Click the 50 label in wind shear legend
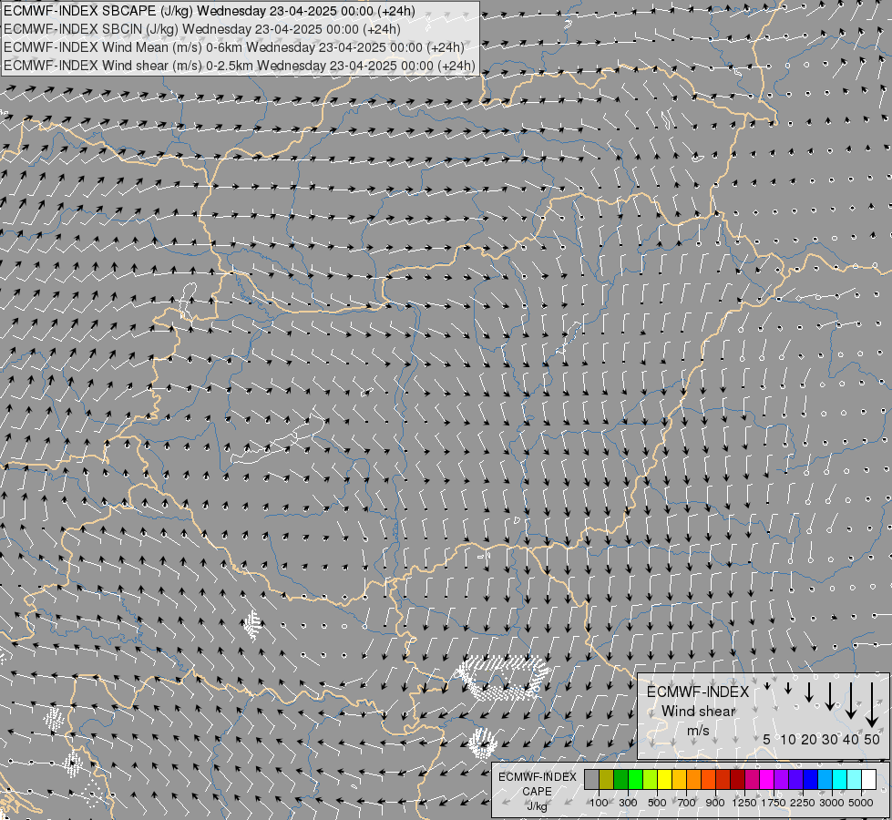 pyautogui.click(x=872, y=739)
